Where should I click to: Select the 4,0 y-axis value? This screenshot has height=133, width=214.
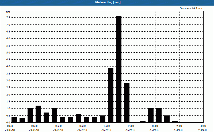pos(8,66)
